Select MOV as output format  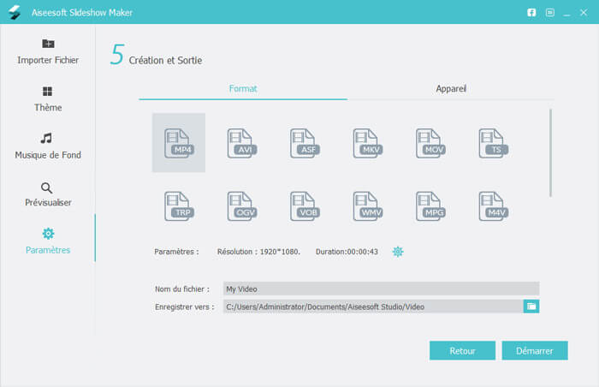pyautogui.click(x=430, y=142)
